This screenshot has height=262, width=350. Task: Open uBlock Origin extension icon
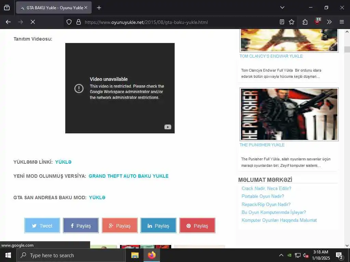pos(318,21)
